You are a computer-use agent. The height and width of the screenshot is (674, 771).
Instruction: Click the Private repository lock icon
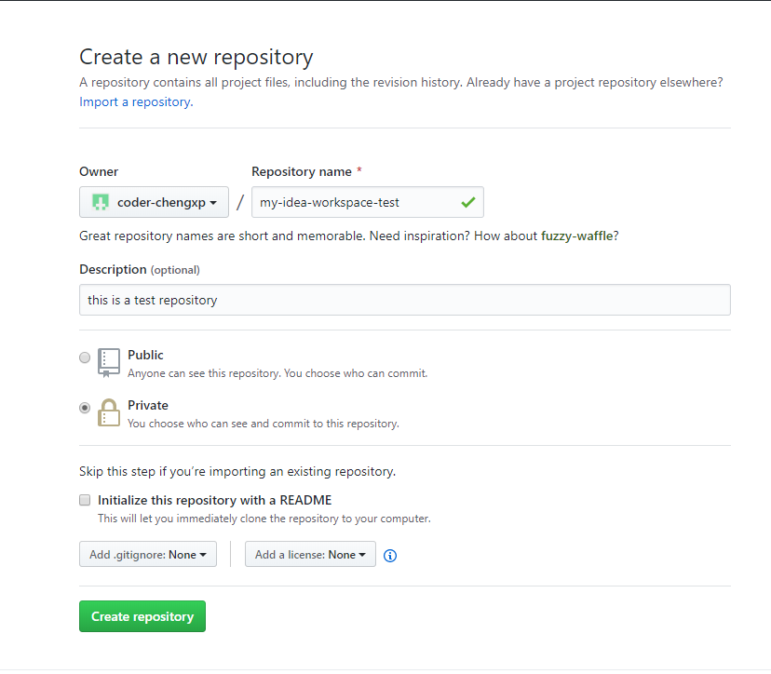tap(109, 412)
